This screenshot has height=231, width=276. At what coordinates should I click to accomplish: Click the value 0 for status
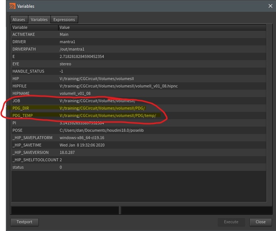(61, 168)
